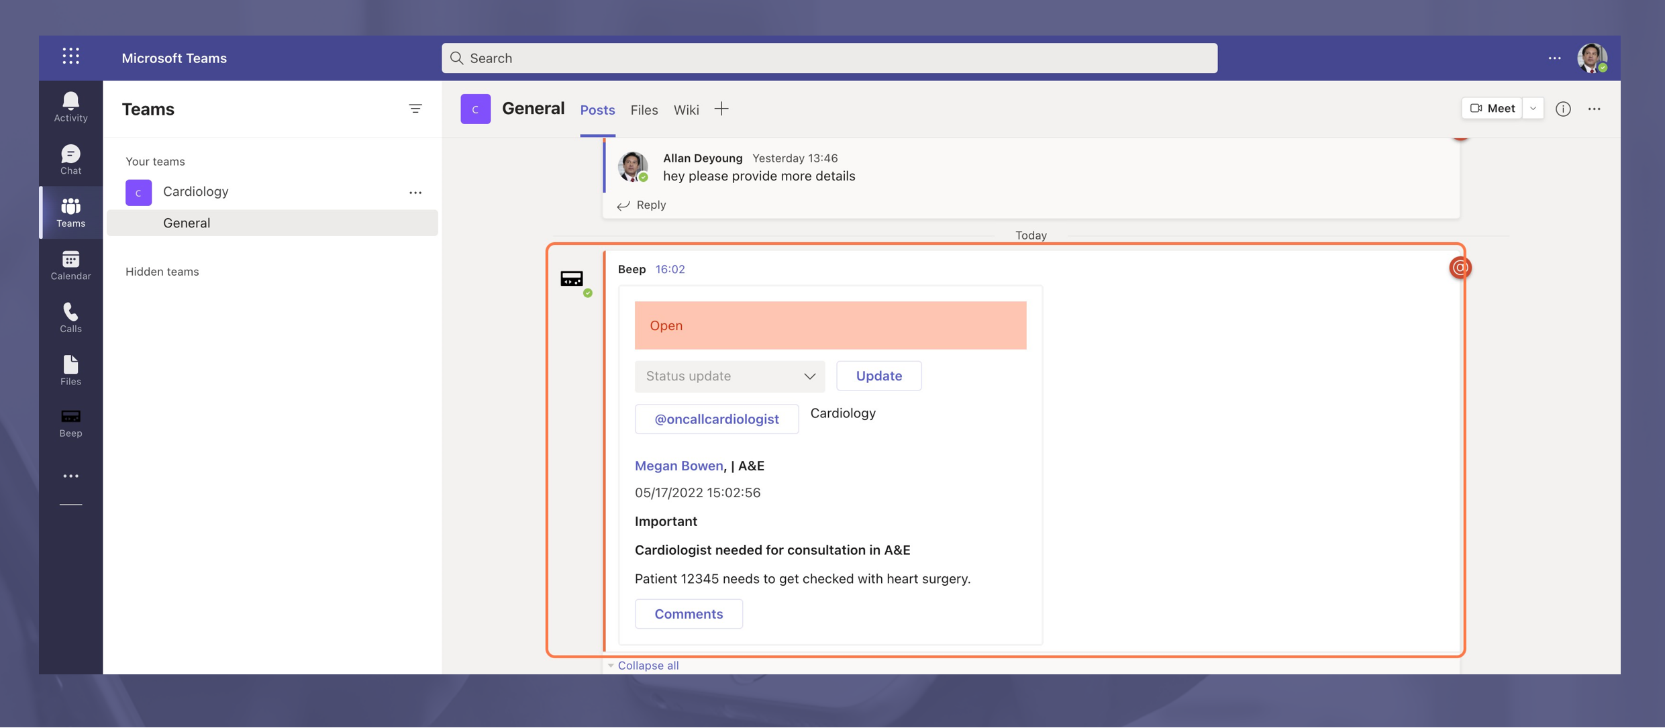1665x728 pixels.
Task: Click the add tab plus icon
Action: [x=721, y=109]
